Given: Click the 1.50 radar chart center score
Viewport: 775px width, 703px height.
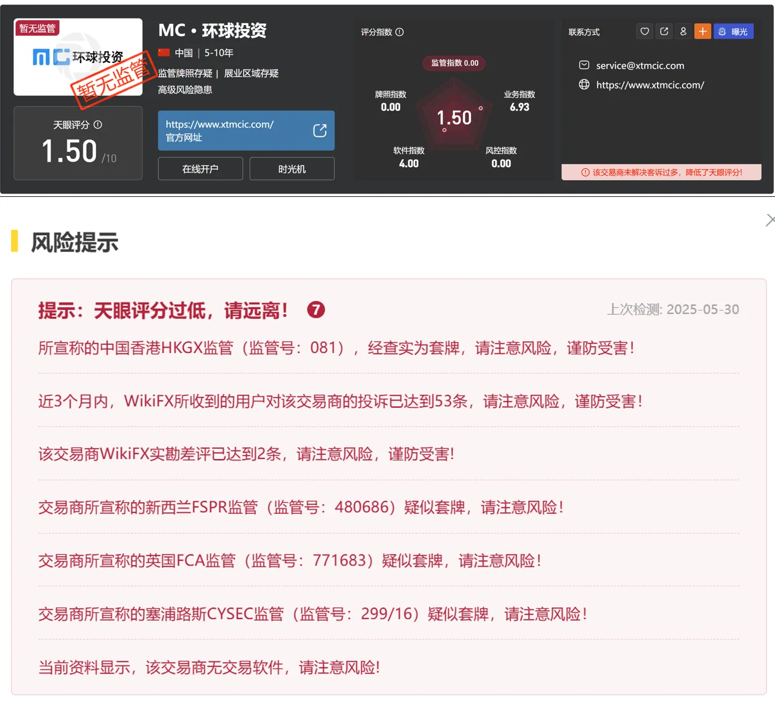Looking at the screenshot, I should pos(454,118).
